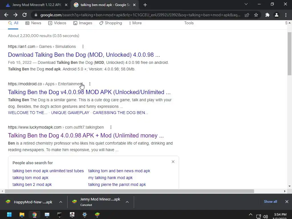The height and width of the screenshot is (219, 292).
Task: Open Talking Ben APK + Mod Unlimited money link
Action: pyautogui.click(x=86, y=135)
